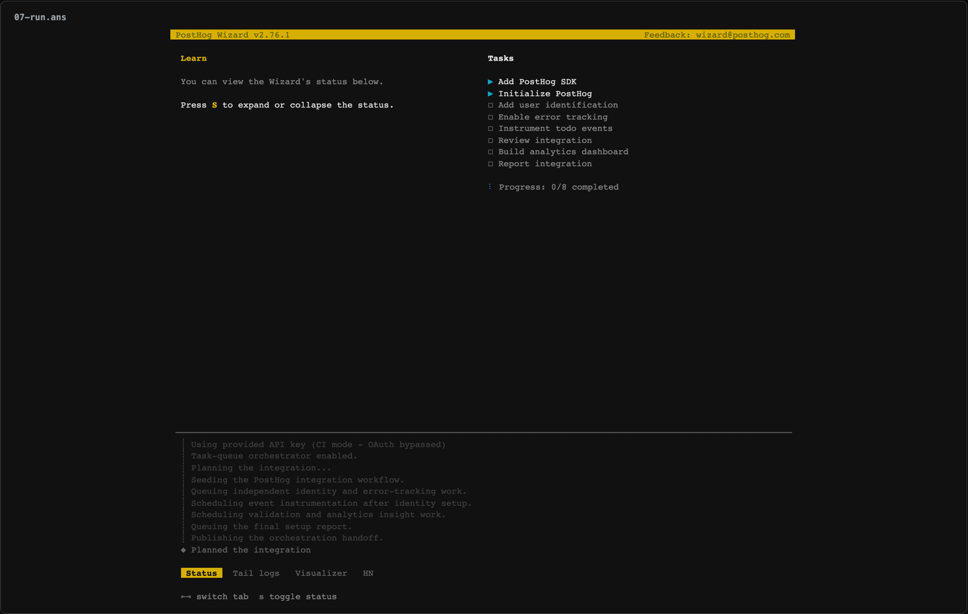The image size is (968, 614).
Task: Click the yellow S key hint
Action: [214, 105]
